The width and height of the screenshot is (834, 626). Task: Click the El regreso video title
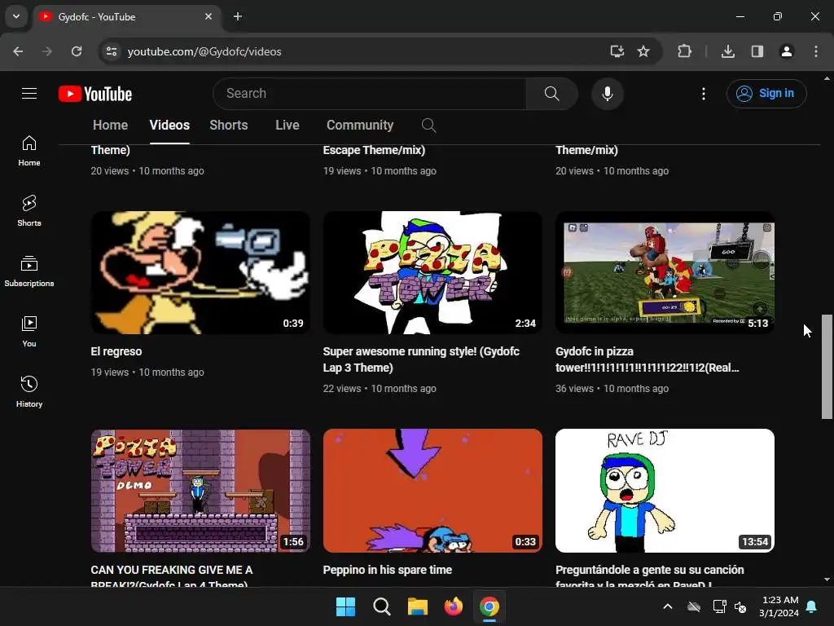[x=116, y=351]
